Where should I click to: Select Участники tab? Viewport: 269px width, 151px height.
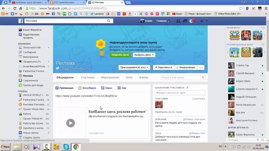87,78
